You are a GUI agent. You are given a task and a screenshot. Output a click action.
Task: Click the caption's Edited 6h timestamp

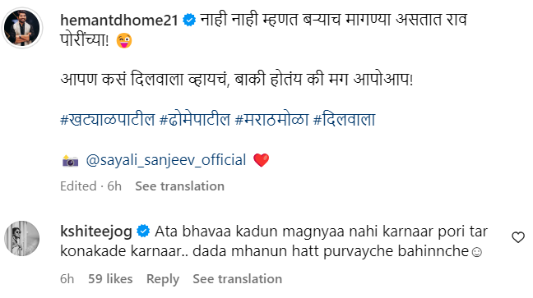[90, 186]
